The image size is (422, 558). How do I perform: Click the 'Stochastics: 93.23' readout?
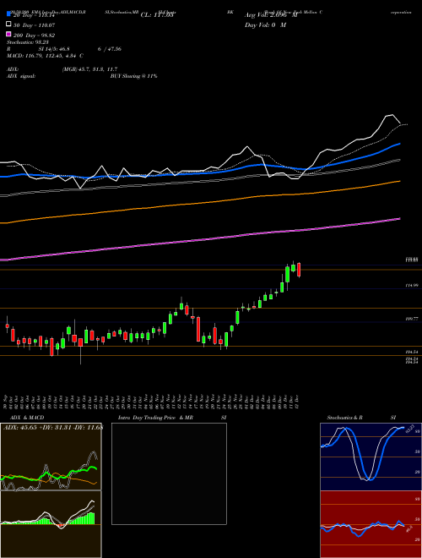pos(28,42)
